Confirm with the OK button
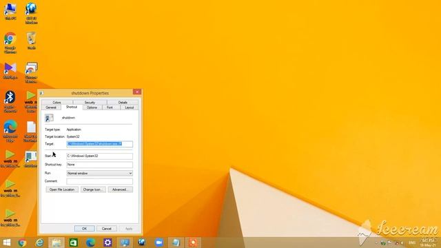Image resolution: width=441 pixels, height=248 pixels. 84,229
